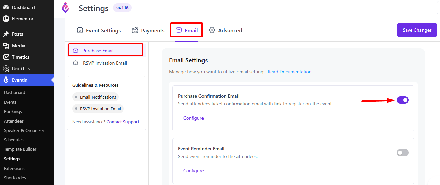Open the Event Settings tab
This screenshot has width=440, height=185.
99,30
